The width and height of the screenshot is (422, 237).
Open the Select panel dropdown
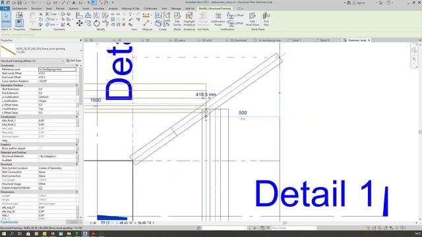(6, 29)
